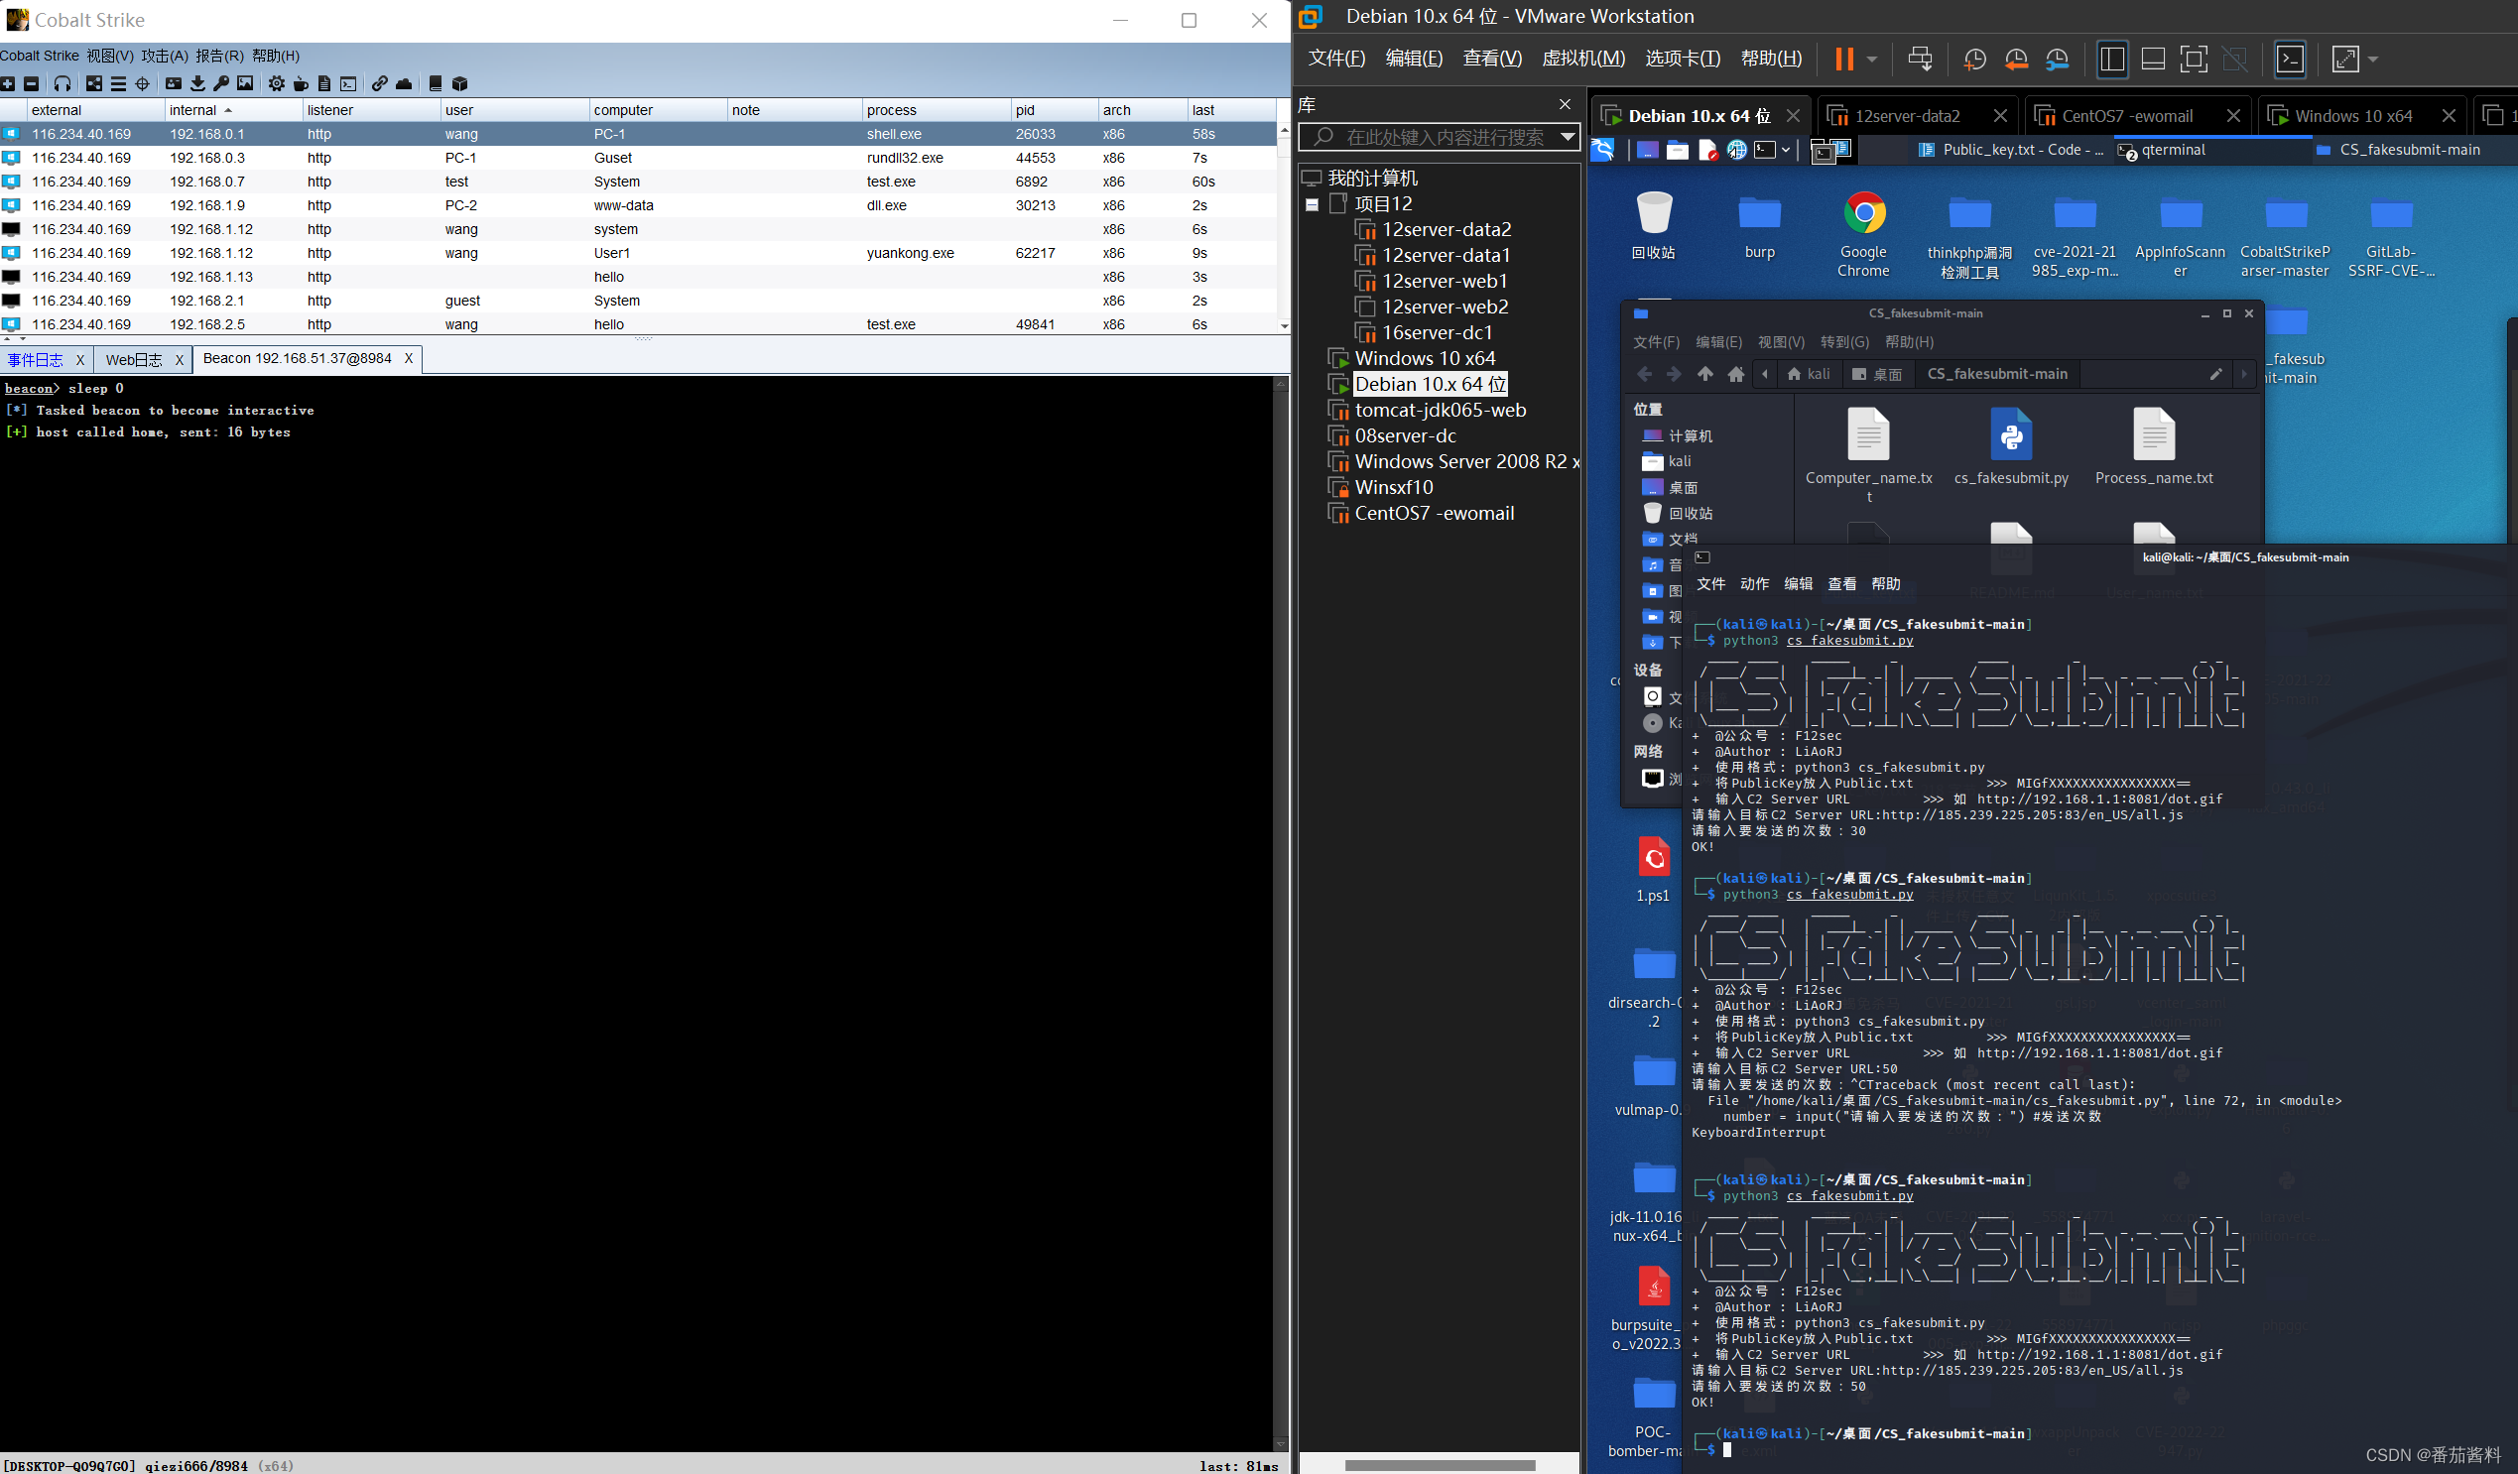Viewport: 2518px width, 1474px height.
Task: Toggle the console view button in VMware toolbar
Action: 2289,59
